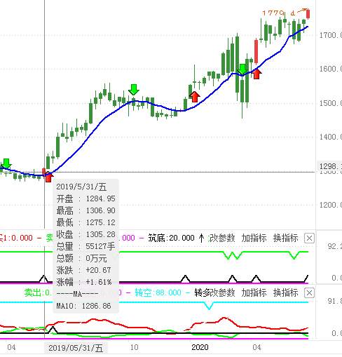Image resolution: width=342 pixels, height=357 pixels.
Task: Click the 转空:88.000 legend label
Action: click(158, 292)
